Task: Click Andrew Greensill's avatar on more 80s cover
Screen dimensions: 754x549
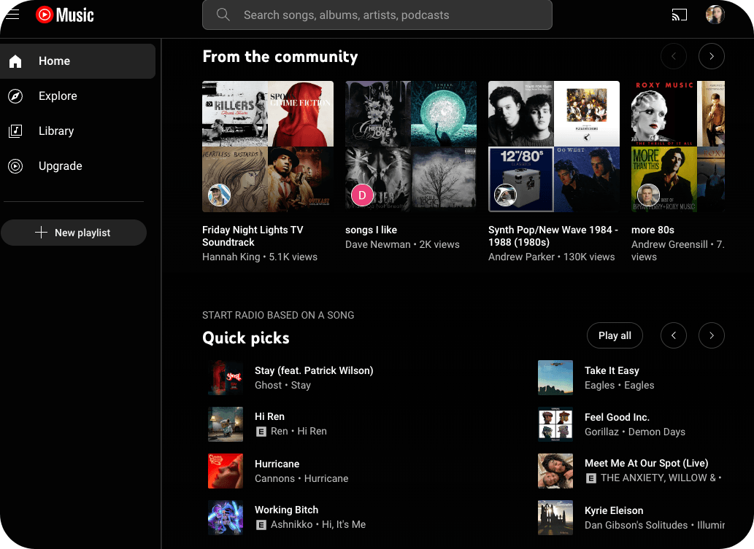Action: 648,195
